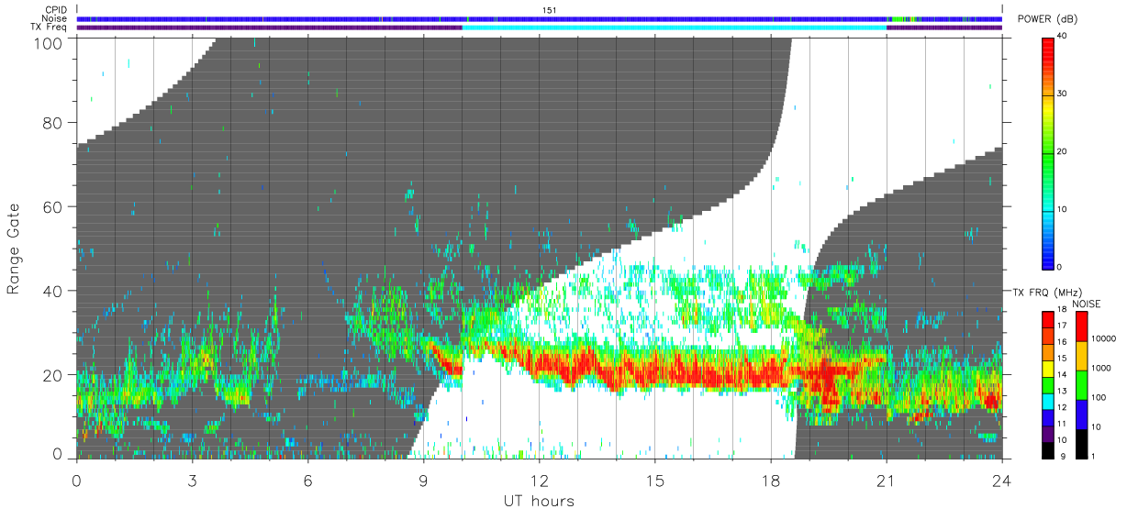Click the POWER (dB) colorbar title
This screenshot has width=1127, height=520.
1046,19
